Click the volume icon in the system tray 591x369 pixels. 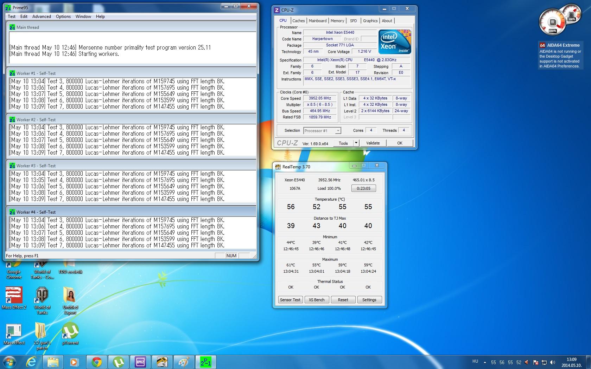(553, 362)
